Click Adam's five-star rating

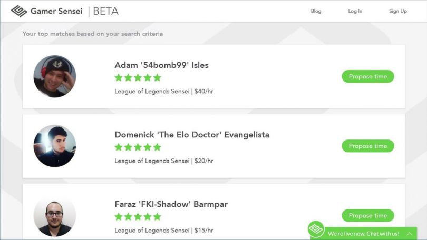click(138, 78)
